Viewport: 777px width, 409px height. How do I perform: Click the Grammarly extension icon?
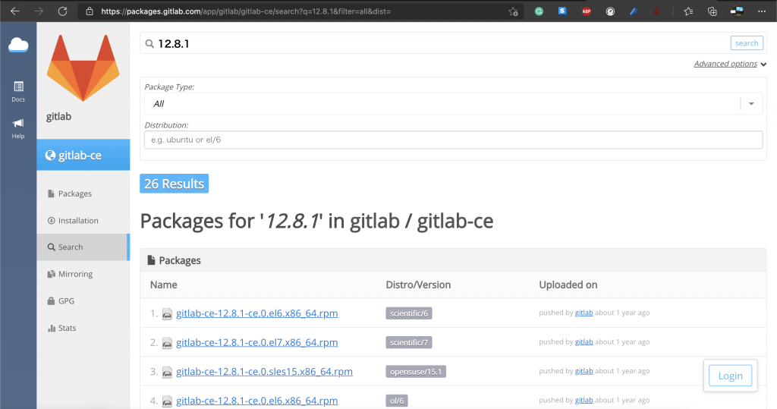[x=539, y=11]
